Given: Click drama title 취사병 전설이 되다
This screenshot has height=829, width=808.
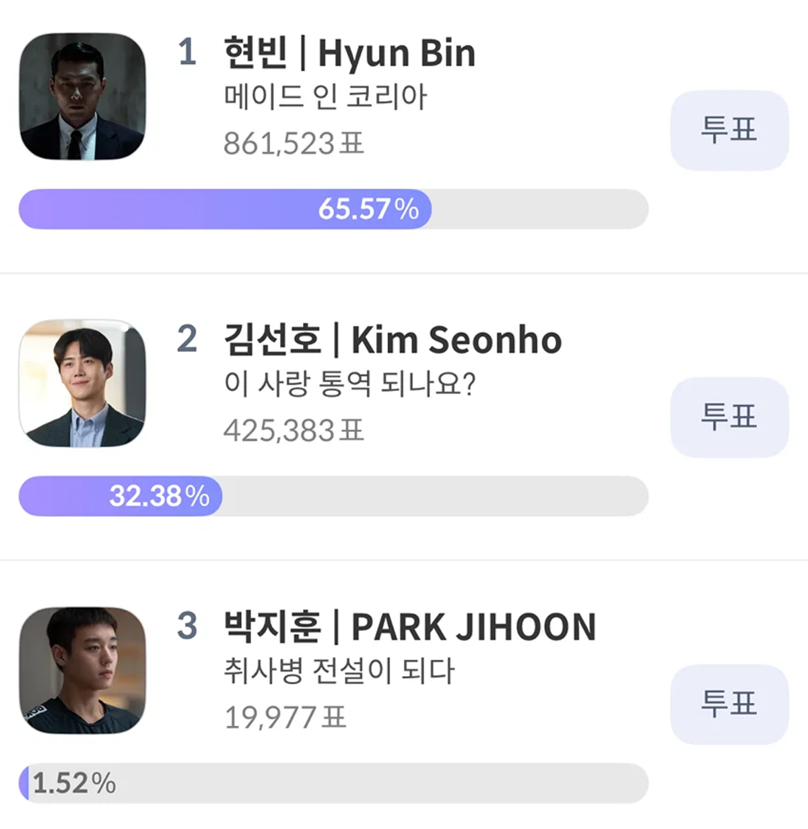Looking at the screenshot, I should click(339, 671).
